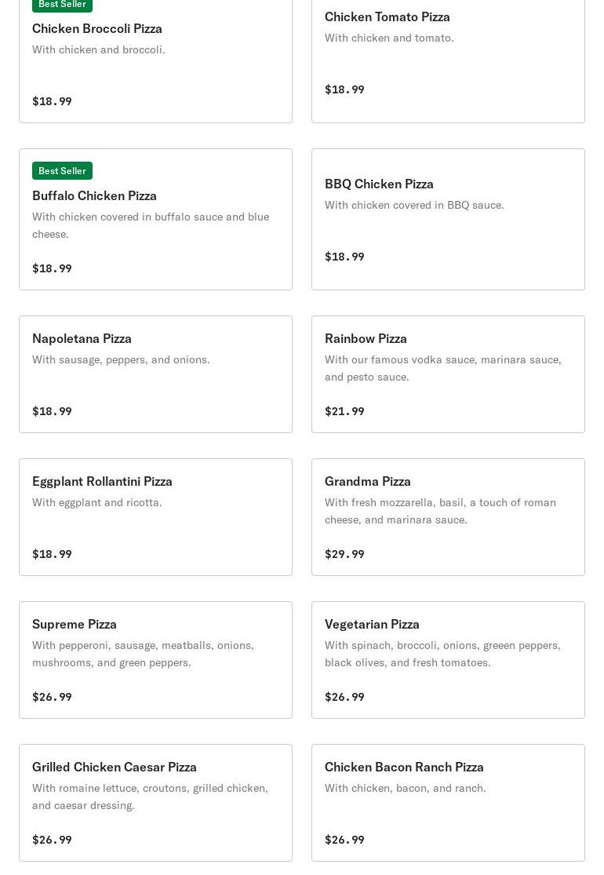Click the $29.99 Grandma Pizza price
The image size is (604, 875).
point(344,554)
